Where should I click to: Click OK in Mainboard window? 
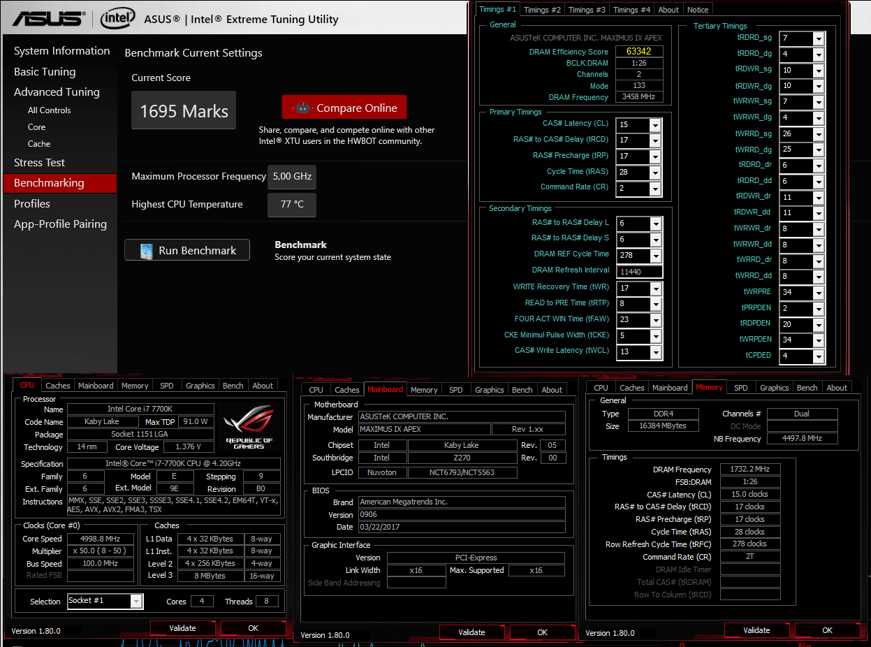click(x=543, y=632)
